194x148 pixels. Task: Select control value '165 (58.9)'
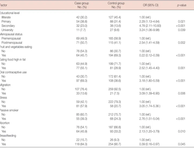[115, 38]
